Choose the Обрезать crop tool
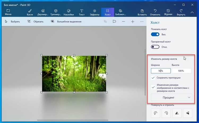 coord(35,21)
